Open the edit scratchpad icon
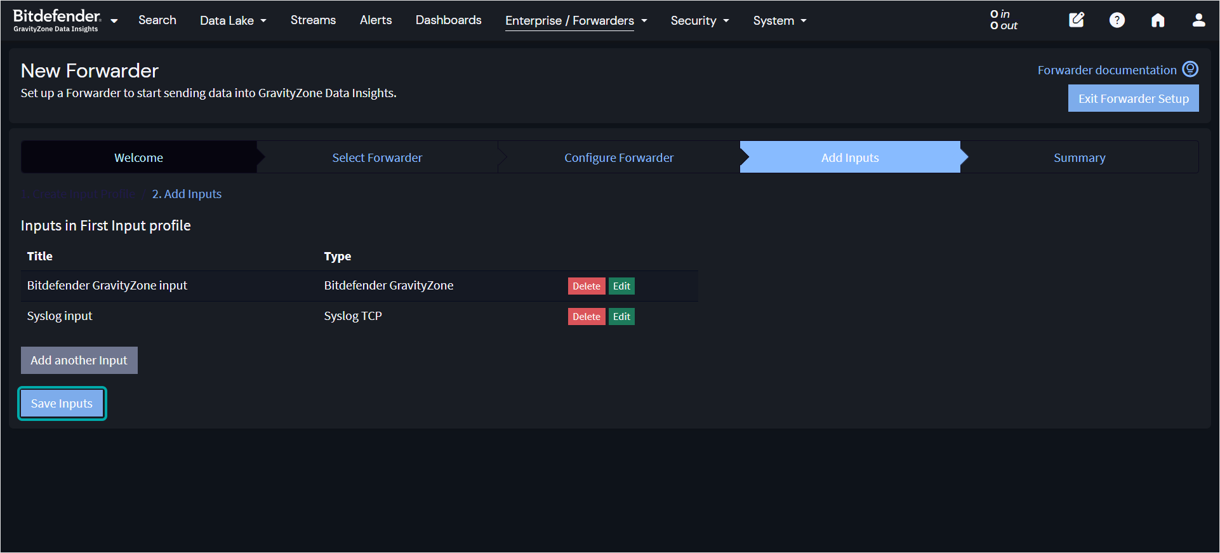1220x553 pixels. [1077, 20]
